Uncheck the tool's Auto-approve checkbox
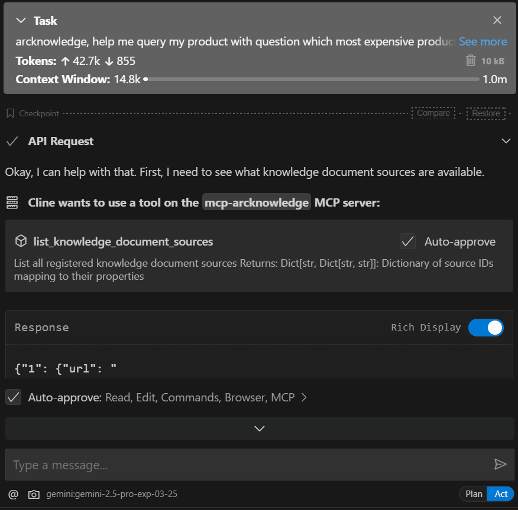518x510 pixels. click(407, 241)
